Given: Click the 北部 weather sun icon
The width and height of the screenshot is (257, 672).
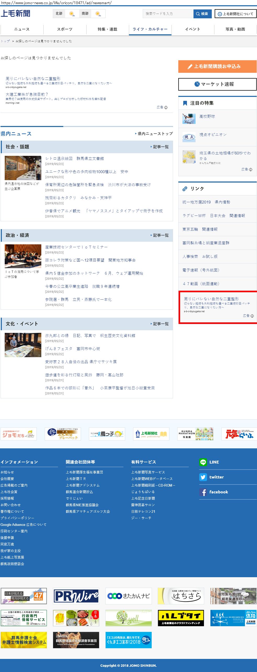Looking at the screenshot, I should click(72, 14).
